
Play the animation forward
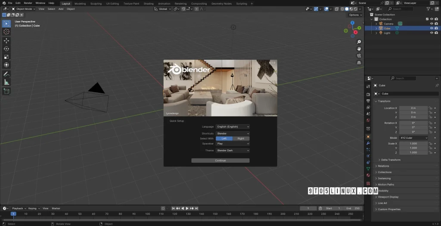click(187, 208)
